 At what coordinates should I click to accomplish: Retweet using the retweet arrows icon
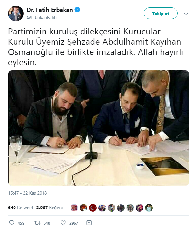click(x=37, y=223)
